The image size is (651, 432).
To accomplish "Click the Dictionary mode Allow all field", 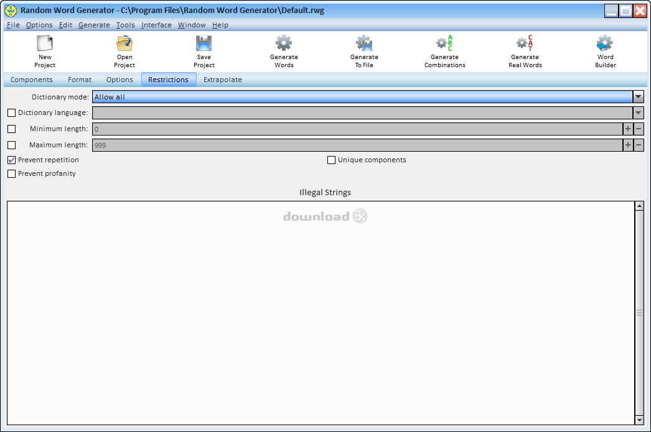I will [362, 97].
